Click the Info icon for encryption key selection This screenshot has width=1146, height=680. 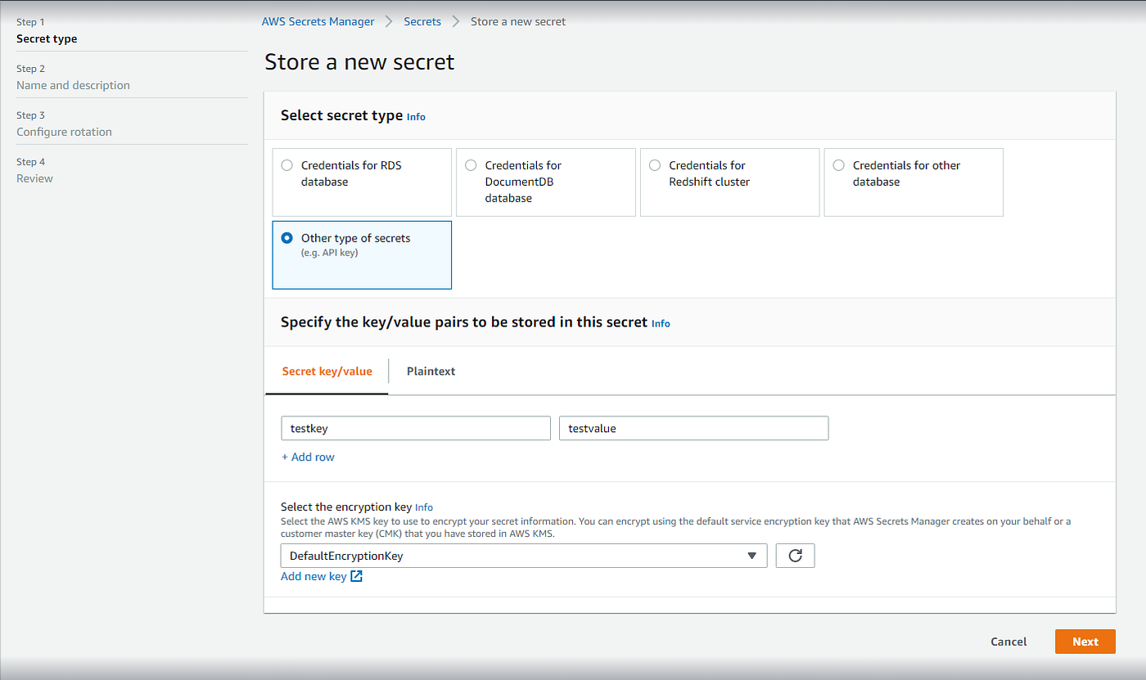424,507
